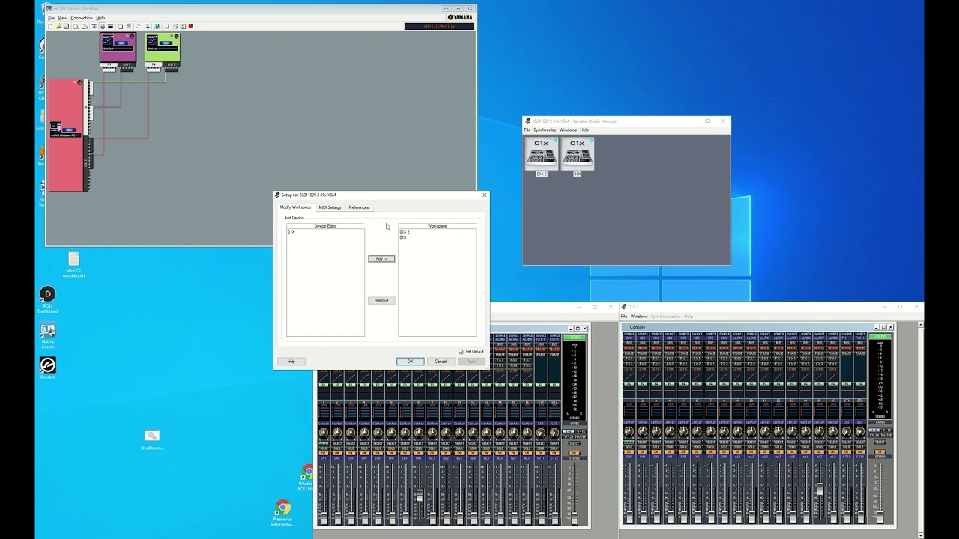Toggle mL1 SOLO in left console window
This screenshot has width=959, height=539.
coord(432,447)
